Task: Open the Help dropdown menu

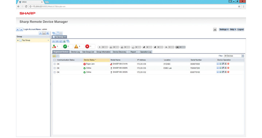Action: point(233,29)
